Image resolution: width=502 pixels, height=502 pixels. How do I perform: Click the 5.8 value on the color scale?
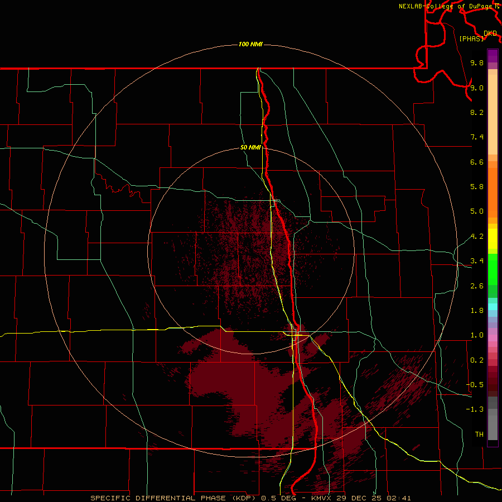[477, 187]
